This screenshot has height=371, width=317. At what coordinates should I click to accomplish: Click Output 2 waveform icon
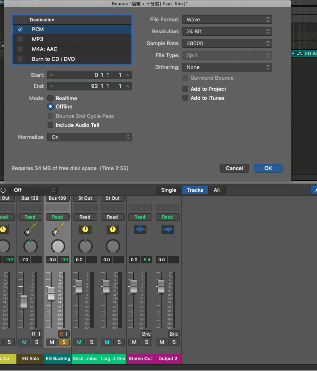tap(168, 229)
